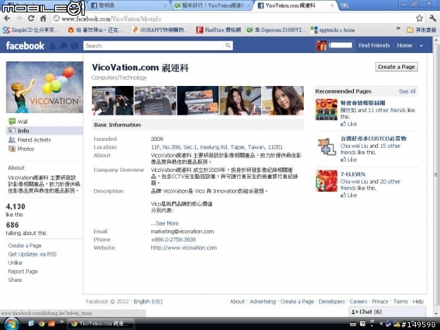Open the GOHAPPY bookmark

(160, 30)
